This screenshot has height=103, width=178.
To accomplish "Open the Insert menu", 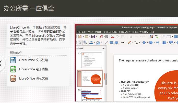I will [x=98, y=32].
